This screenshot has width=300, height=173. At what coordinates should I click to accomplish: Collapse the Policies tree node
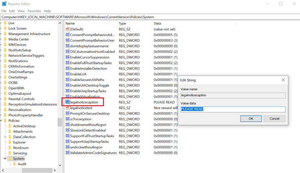point(1,121)
